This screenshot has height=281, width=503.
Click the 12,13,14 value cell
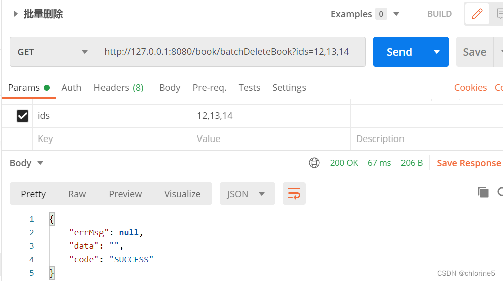271,116
